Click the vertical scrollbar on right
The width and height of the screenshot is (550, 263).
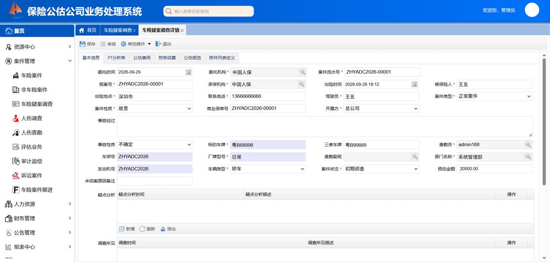click(544, 121)
